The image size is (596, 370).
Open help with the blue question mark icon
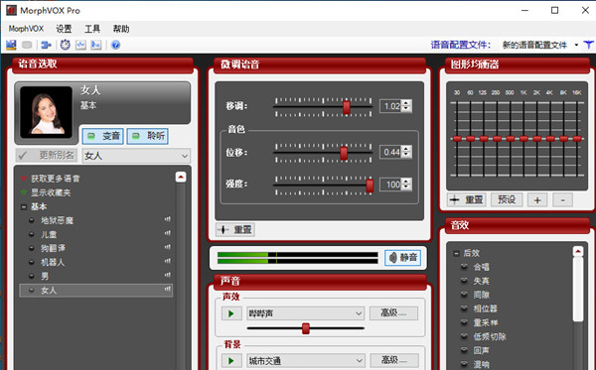click(x=115, y=45)
